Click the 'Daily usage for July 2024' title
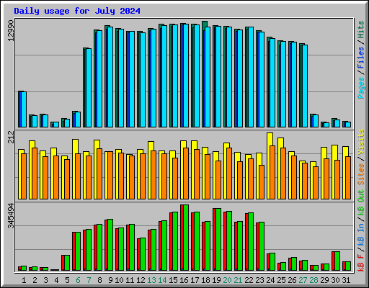 (x=77, y=11)
